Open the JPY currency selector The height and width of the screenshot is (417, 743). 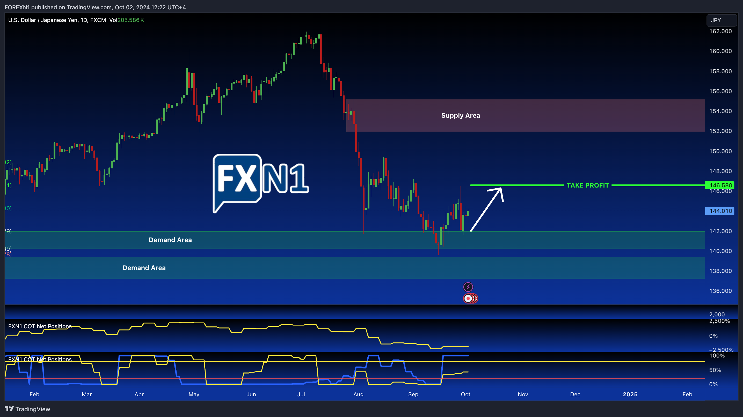tap(722, 20)
